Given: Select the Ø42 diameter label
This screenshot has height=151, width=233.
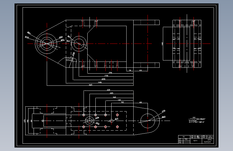Looking at the screenshot, I should pos(68,41).
